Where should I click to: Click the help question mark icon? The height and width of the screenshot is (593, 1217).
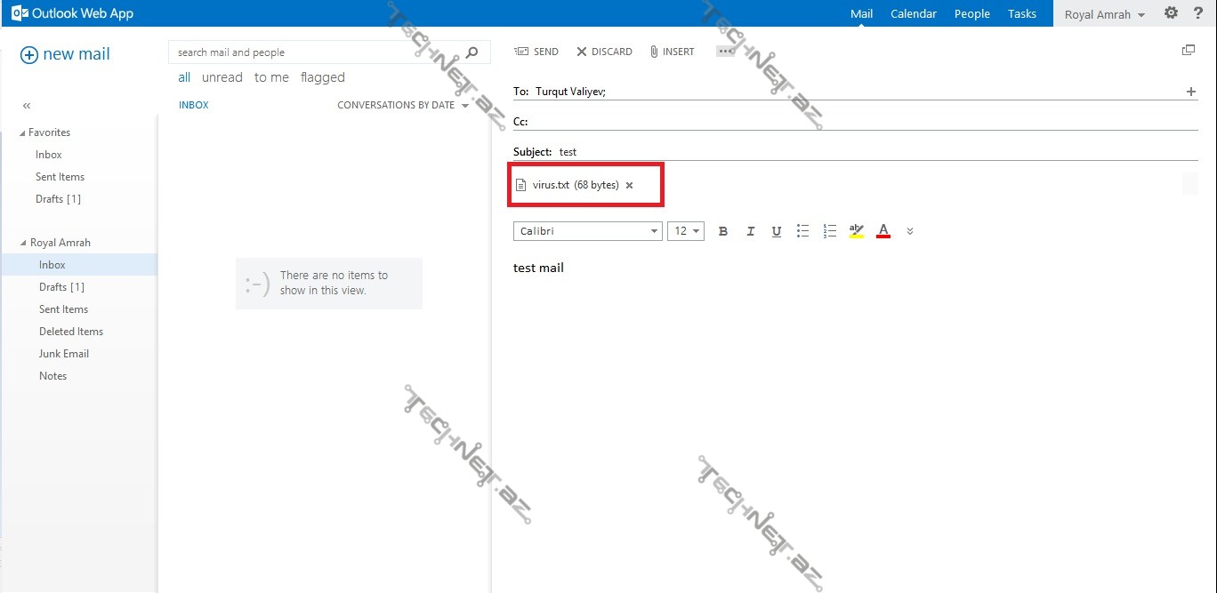click(x=1197, y=13)
